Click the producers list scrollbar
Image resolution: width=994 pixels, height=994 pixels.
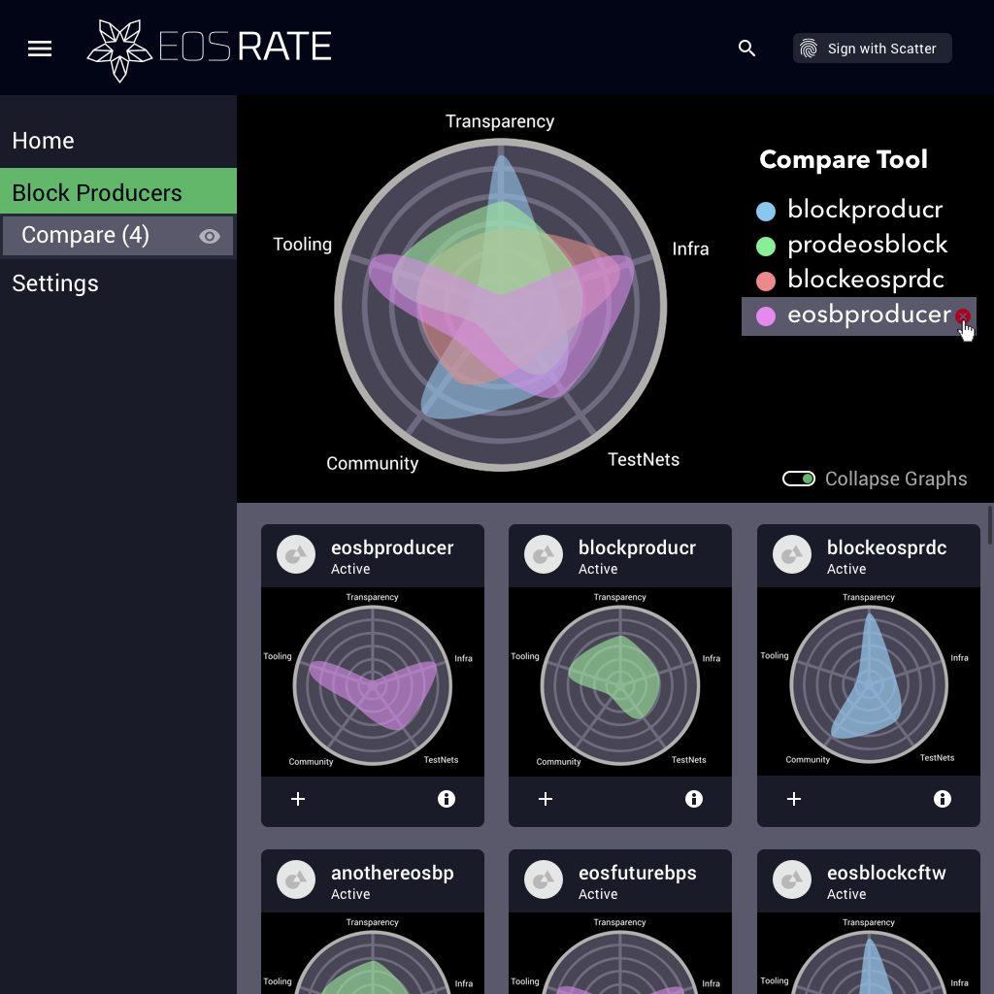coord(989,525)
